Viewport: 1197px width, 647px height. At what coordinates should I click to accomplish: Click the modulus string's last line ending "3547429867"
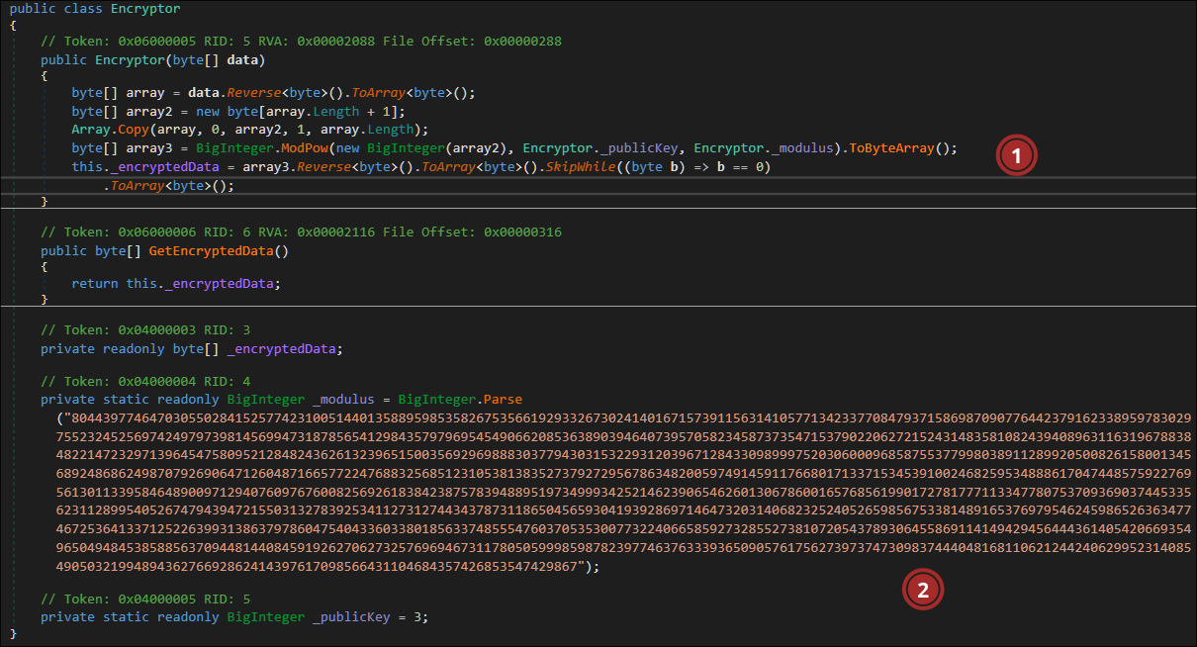(x=329, y=567)
